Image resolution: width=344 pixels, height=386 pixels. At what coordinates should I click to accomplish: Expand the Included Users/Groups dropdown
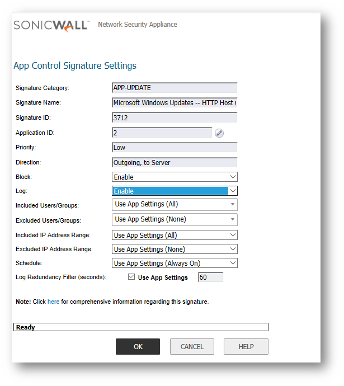[x=175, y=205]
